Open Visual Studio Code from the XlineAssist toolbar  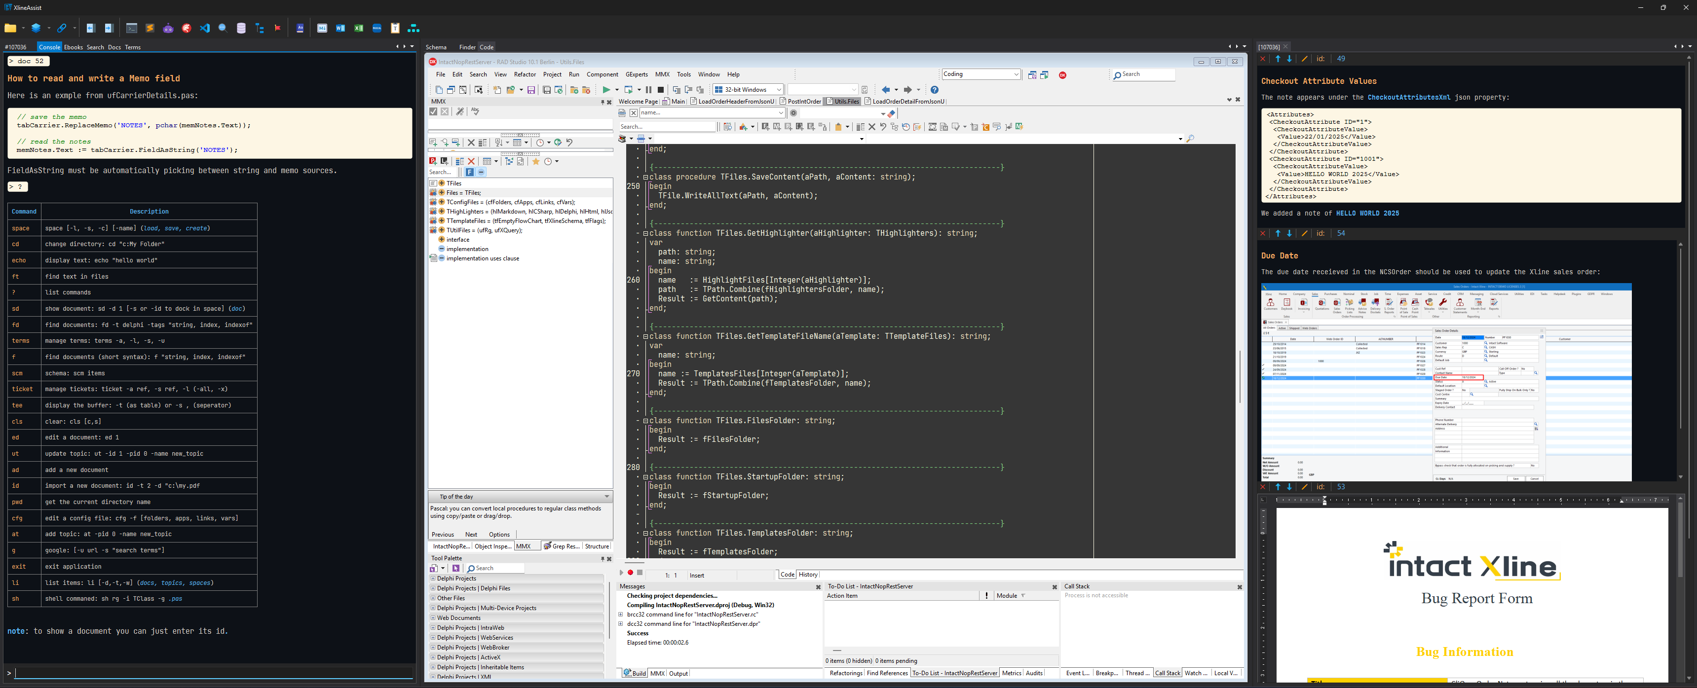tap(205, 28)
